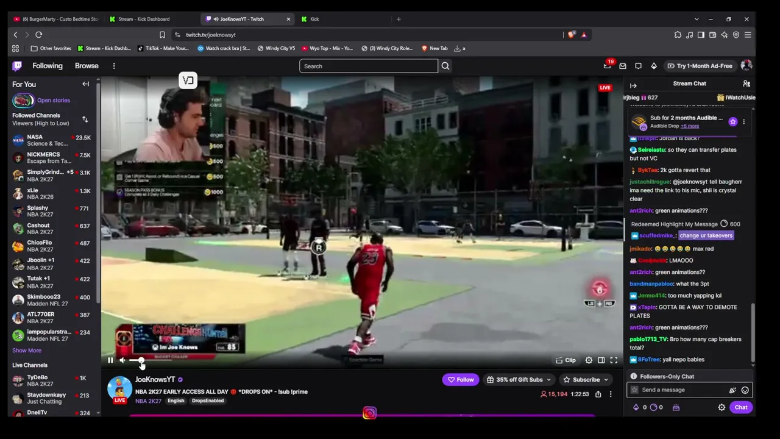Open the NICKMERCS followed channel
This screenshot has height=439, width=780.
51,158
